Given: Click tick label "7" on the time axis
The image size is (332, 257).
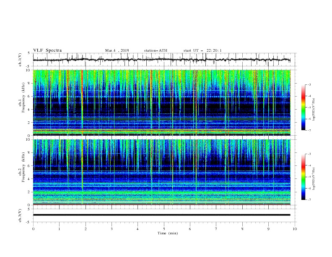Looking at the screenshot, I should pyautogui.click(x=216, y=229).
